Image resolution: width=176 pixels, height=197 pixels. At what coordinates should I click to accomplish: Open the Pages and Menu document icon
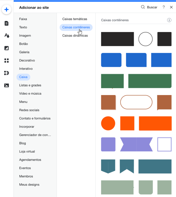[x=6, y=23]
